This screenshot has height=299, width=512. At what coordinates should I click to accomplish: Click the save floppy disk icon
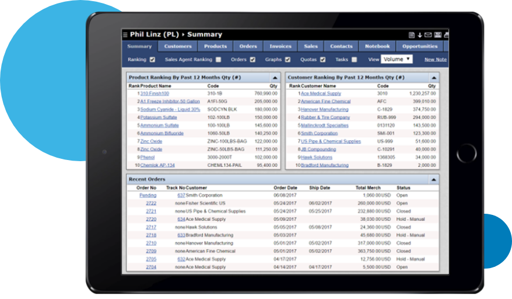[438, 34]
